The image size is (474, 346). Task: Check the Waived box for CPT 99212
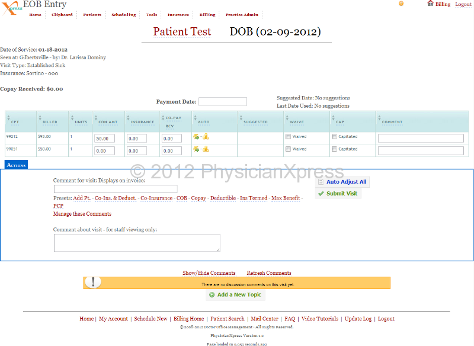(x=289, y=137)
